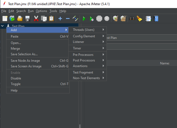Open the Options menu
Screen dimensions: 177x128
(x=41, y=11)
